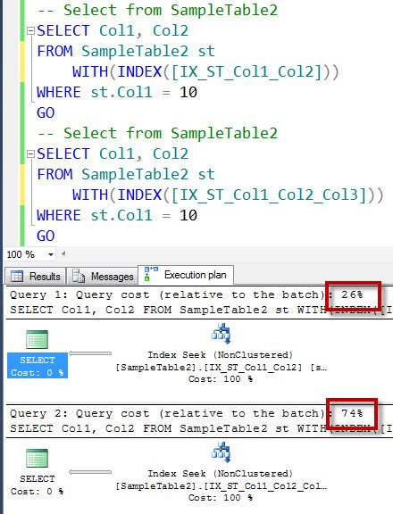This screenshot has width=393, height=514.
Task: Click the data flow arrow in Query 2
Action: (x=90, y=472)
